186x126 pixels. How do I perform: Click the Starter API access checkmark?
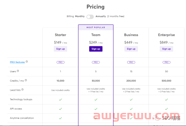click(x=61, y=109)
